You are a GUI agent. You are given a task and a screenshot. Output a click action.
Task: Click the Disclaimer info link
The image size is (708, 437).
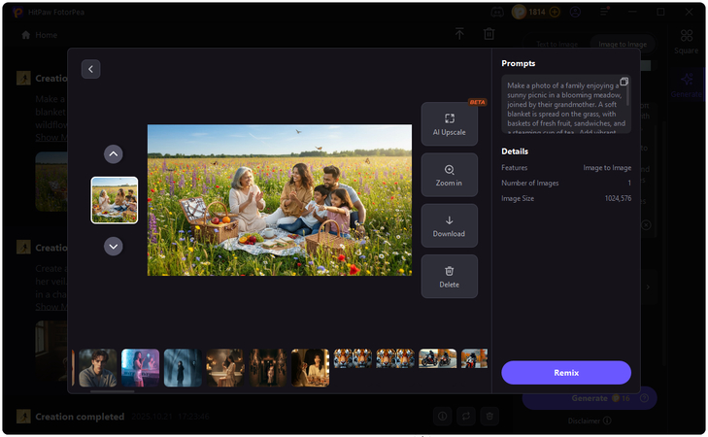(590, 420)
